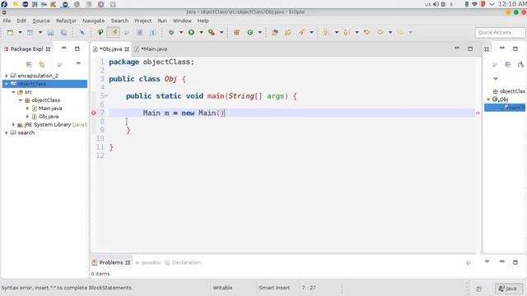
Task: Open the Package Explorer view menu
Action: (x=78, y=63)
